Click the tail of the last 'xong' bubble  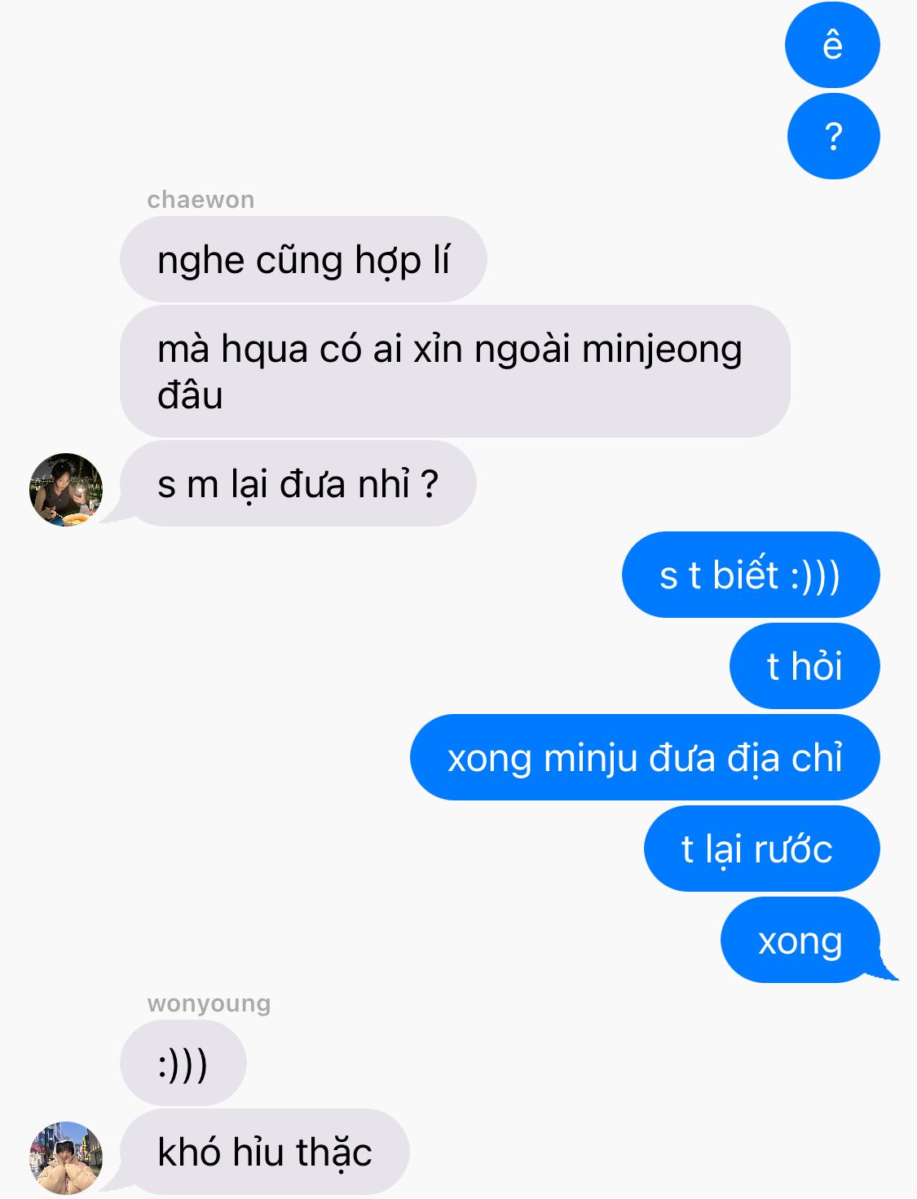pos(887,966)
